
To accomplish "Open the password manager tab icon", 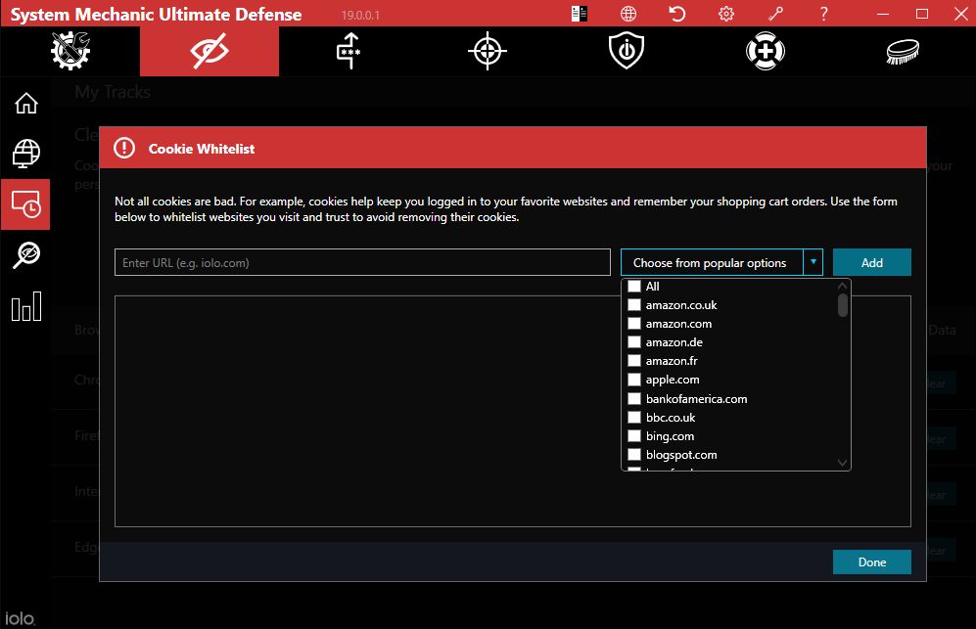I will click(349, 51).
